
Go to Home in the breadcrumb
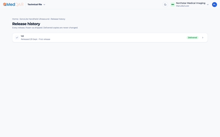pyautogui.click(x=15, y=19)
